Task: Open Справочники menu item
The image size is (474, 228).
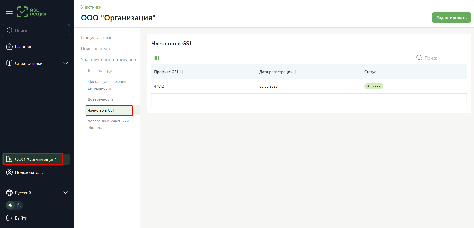Action: (37, 63)
